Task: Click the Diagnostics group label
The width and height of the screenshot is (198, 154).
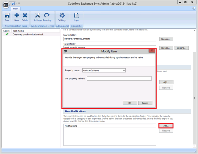Action: click(77, 26)
